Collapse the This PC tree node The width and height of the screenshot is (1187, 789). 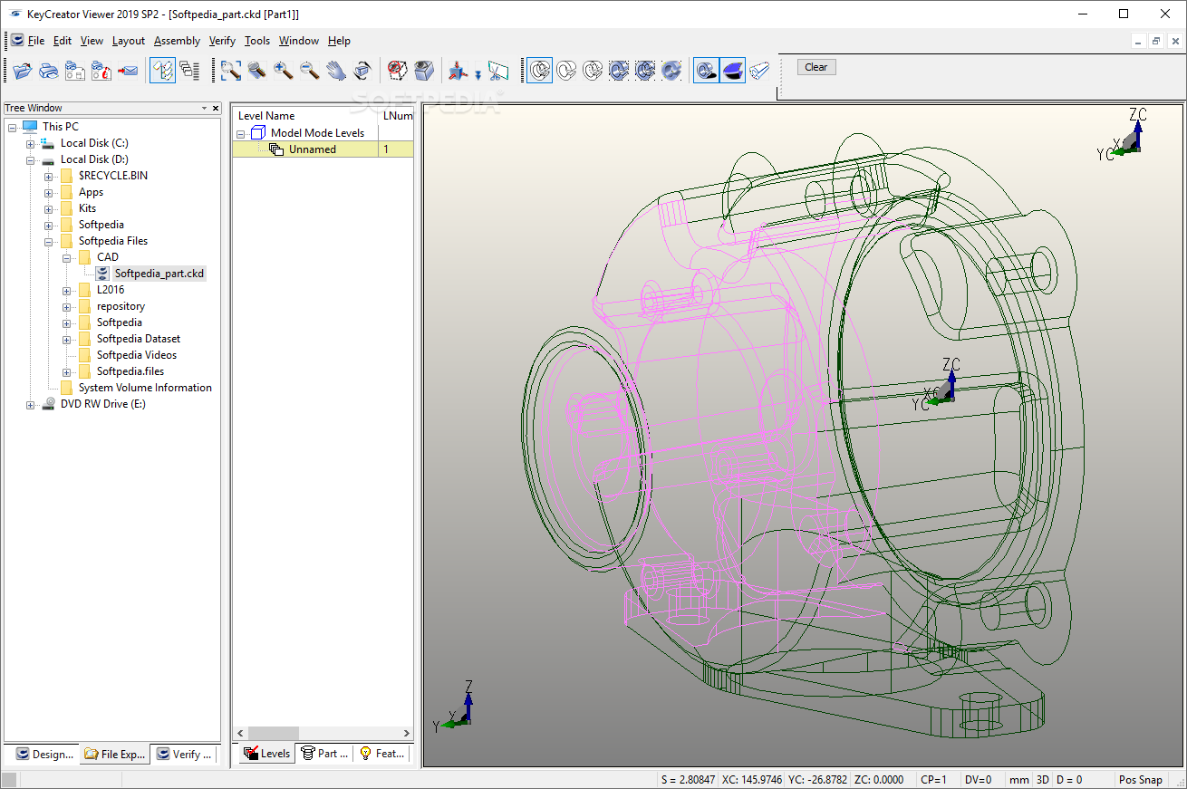tap(13, 127)
